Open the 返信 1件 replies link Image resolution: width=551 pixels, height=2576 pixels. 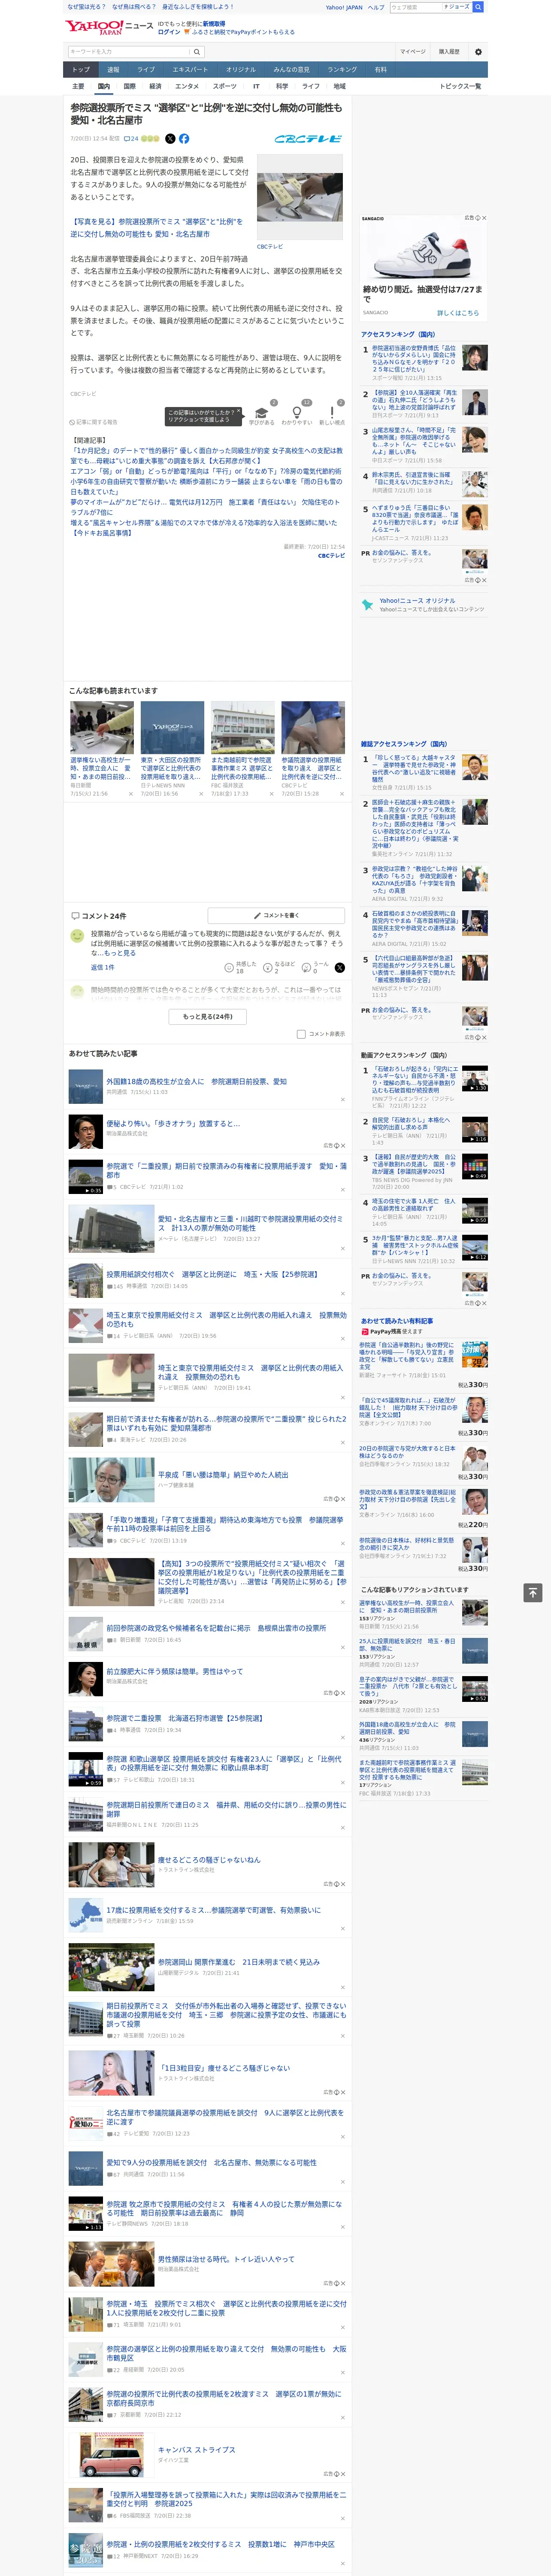click(x=102, y=967)
